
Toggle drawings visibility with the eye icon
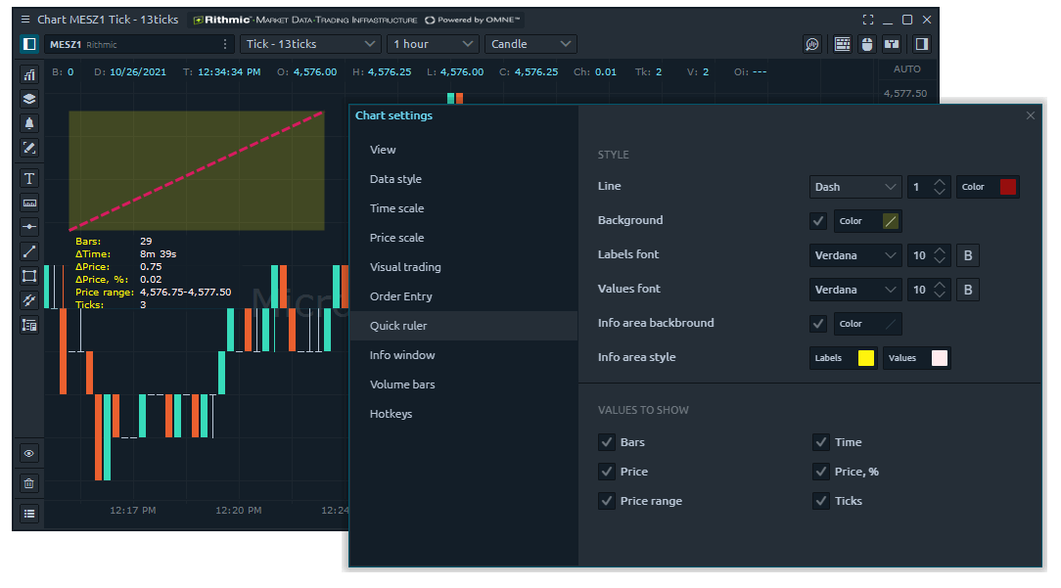pyautogui.click(x=29, y=453)
